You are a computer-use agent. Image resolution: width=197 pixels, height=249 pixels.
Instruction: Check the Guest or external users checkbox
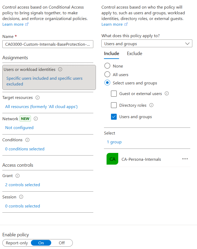point(114,94)
